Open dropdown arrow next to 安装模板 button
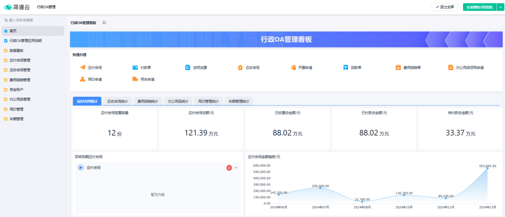This screenshot has height=217, width=505. [x=500, y=7]
